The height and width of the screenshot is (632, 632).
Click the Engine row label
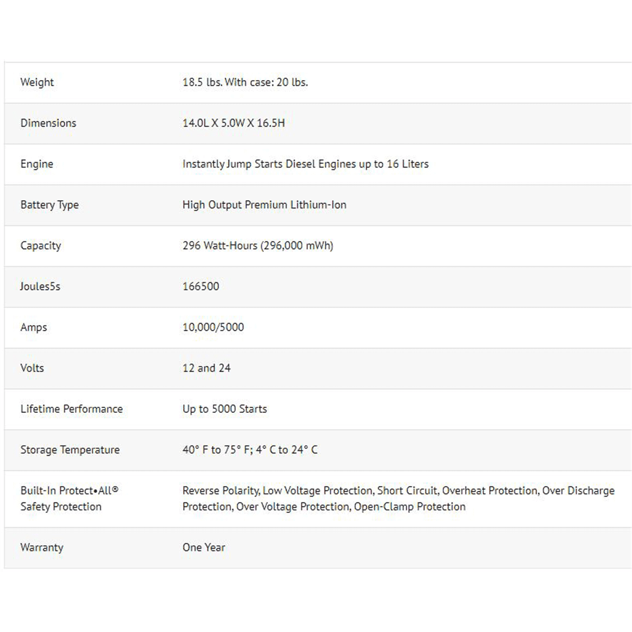pos(36,164)
